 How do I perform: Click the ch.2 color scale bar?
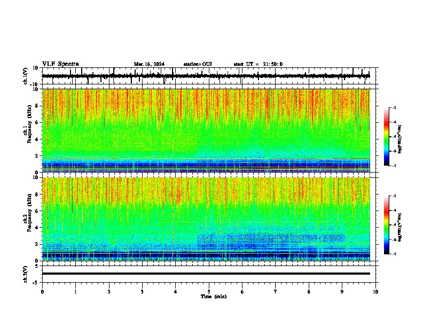pos(386,225)
